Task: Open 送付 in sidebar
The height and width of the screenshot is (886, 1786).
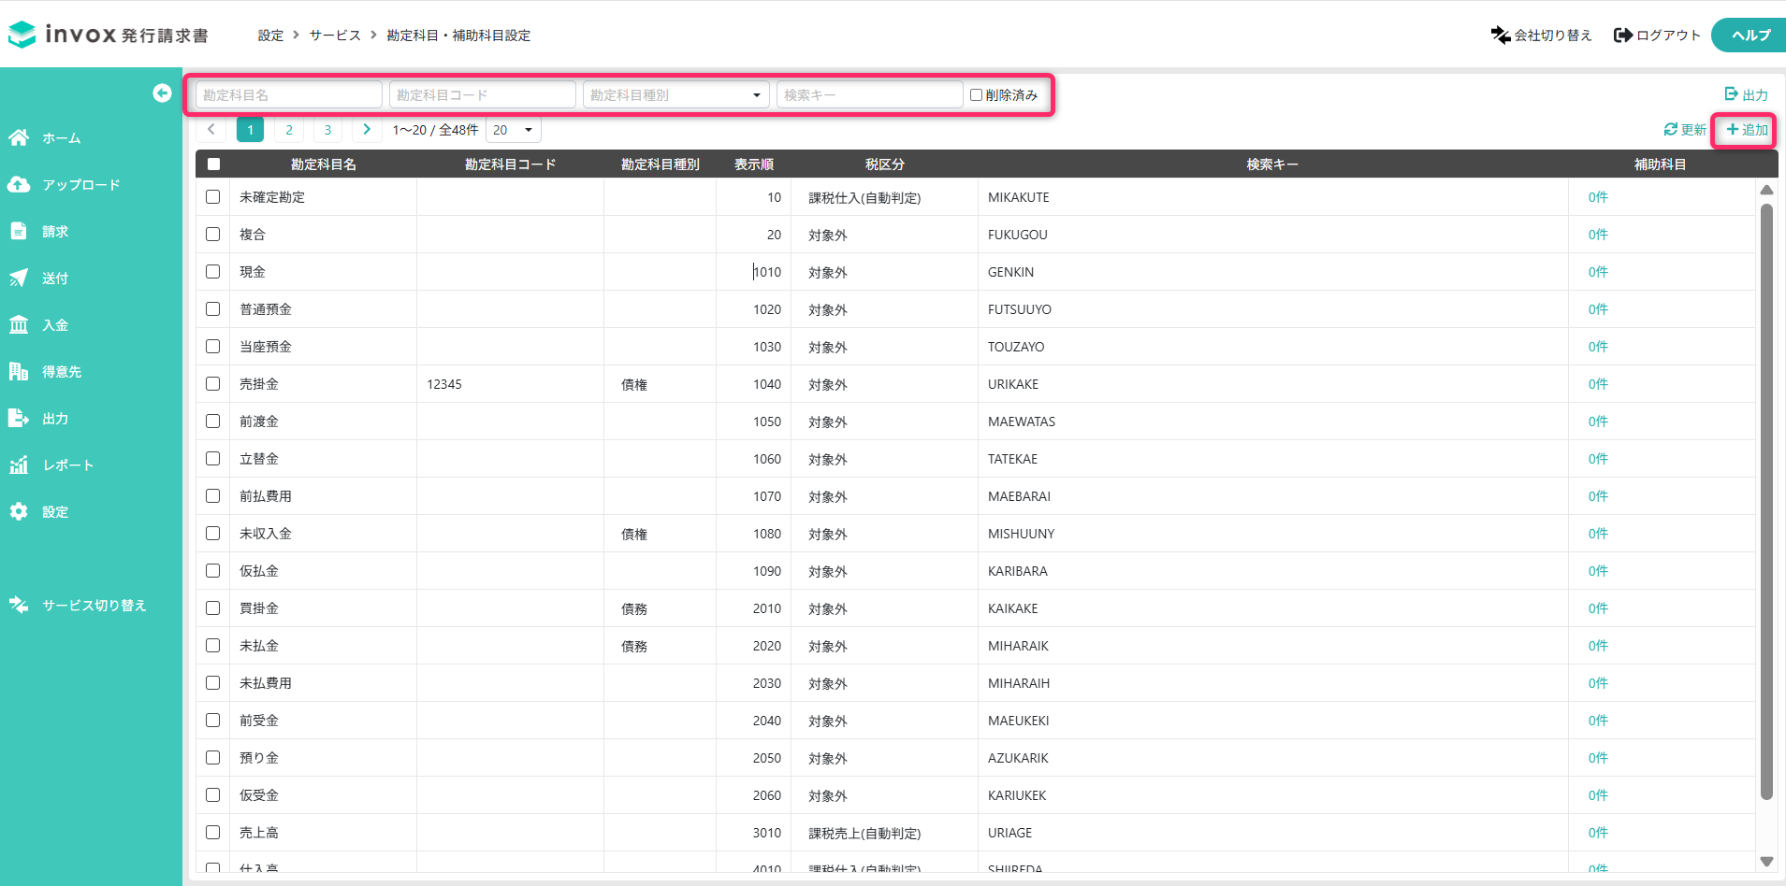Action: [x=38, y=279]
